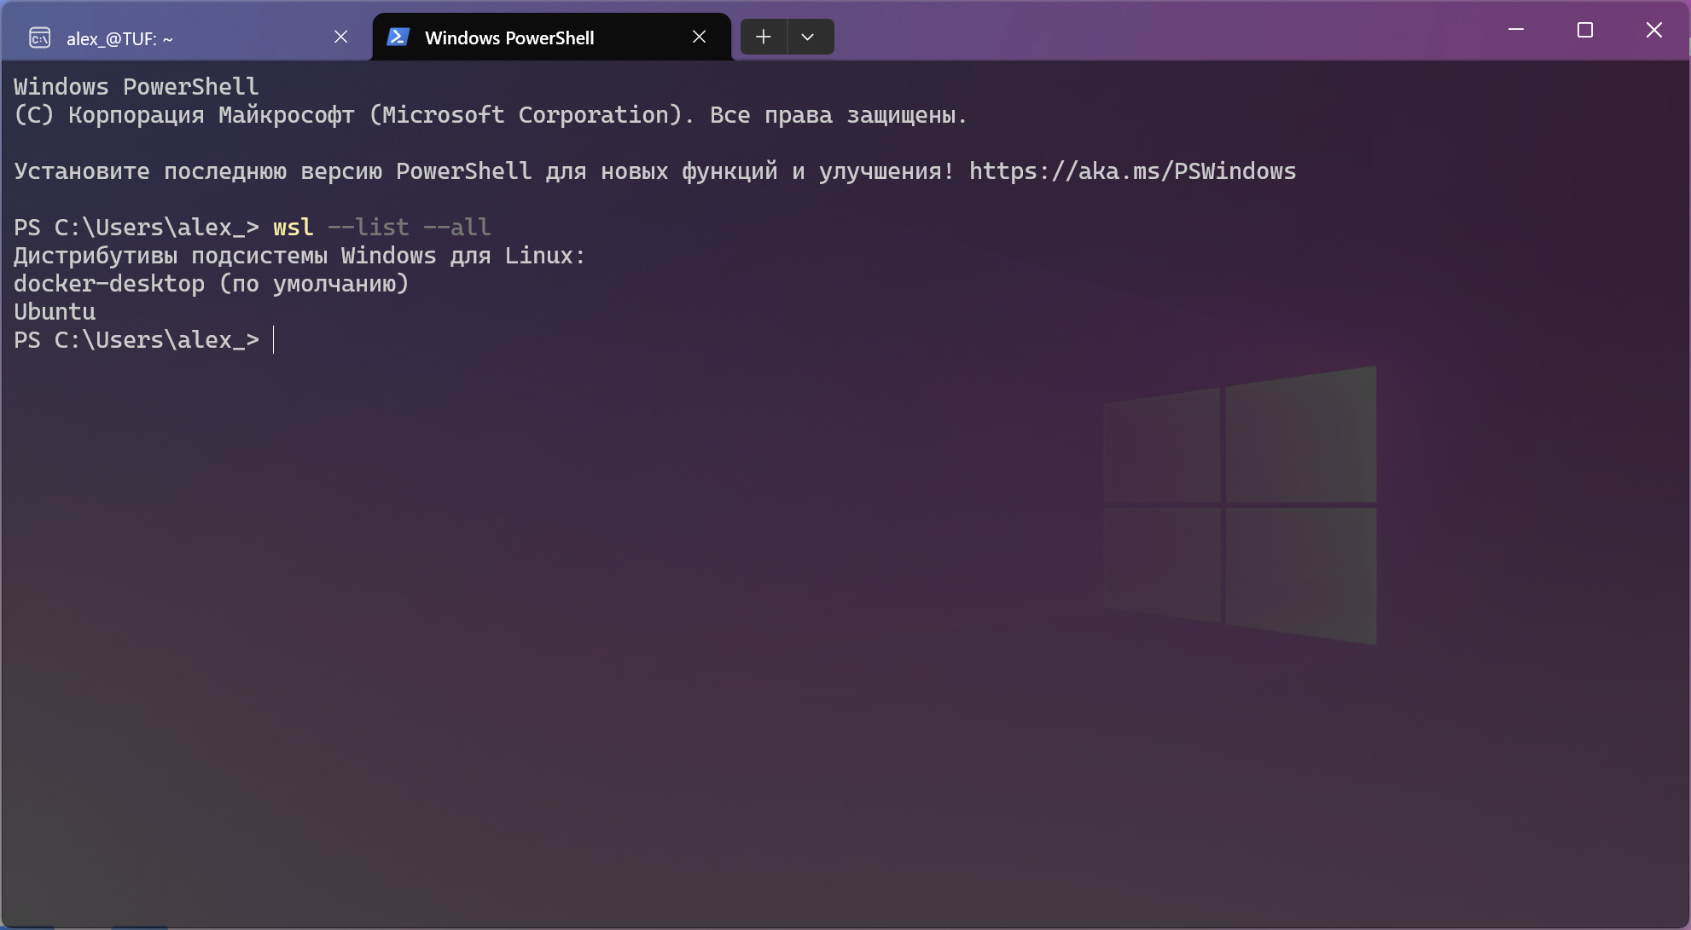This screenshot has height=930, width=1691.
Task: Close the Windows Terminal window
Action: 1654,30
